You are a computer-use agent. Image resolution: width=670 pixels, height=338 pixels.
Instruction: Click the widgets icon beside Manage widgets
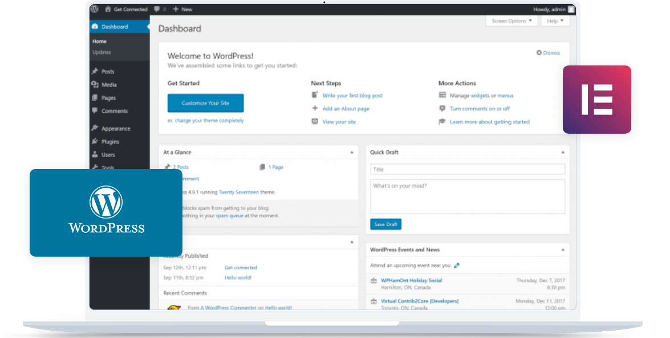point(442,95)
